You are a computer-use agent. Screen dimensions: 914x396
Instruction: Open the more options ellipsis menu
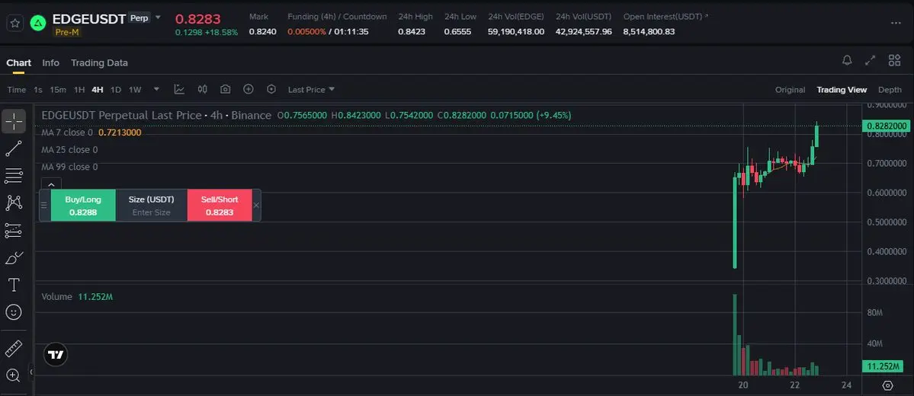[896, 23]
